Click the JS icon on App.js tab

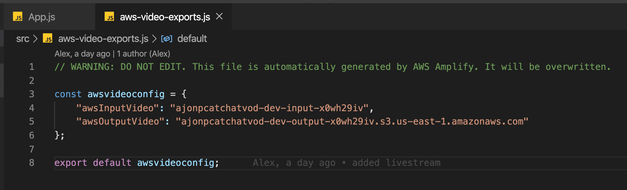18,17
